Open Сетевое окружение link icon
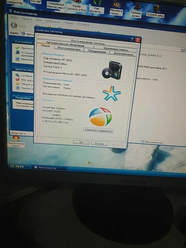The width and height of the screenshot is (186, 248). click(x=17, y=75)
